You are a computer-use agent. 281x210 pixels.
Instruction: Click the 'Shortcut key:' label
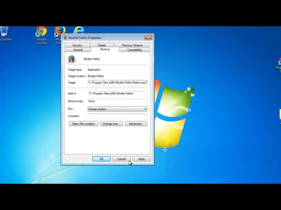76,101
